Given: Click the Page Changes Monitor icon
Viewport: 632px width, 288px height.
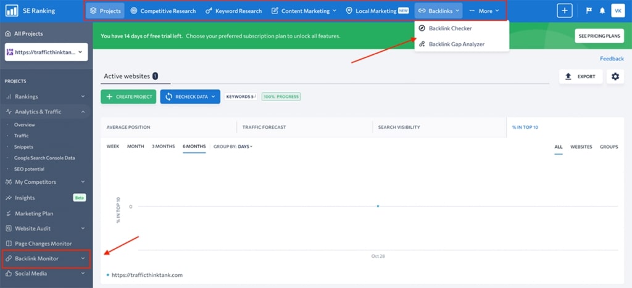Looking at the screenshot, I should pyautogui.click(x=9, y=244).
